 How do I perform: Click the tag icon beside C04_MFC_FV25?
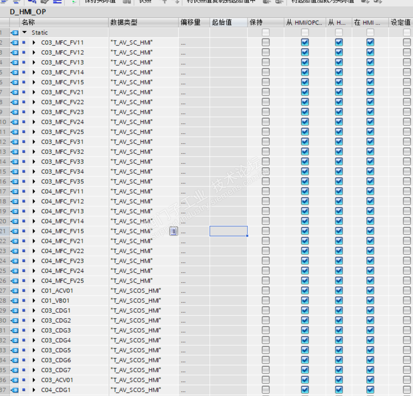[x=15, y=281]
